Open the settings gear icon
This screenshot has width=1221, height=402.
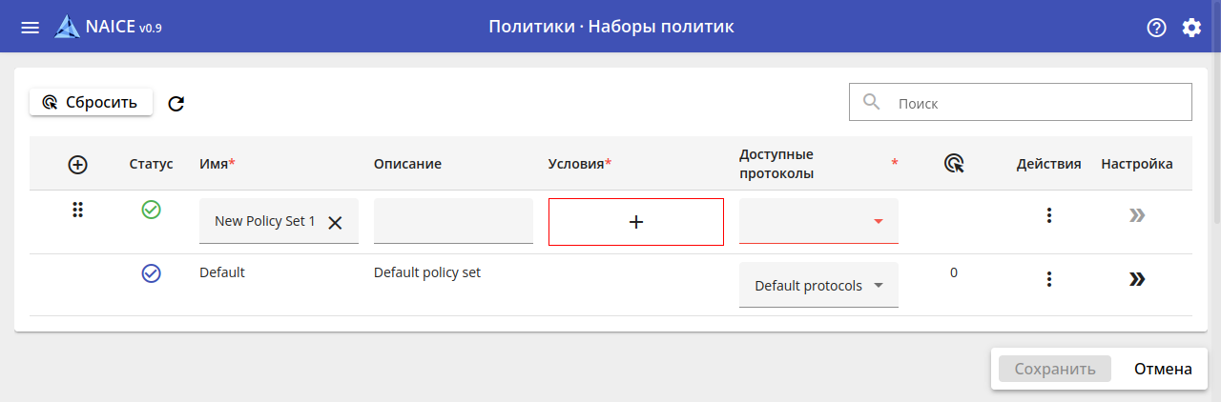(x=1191, y=28)
